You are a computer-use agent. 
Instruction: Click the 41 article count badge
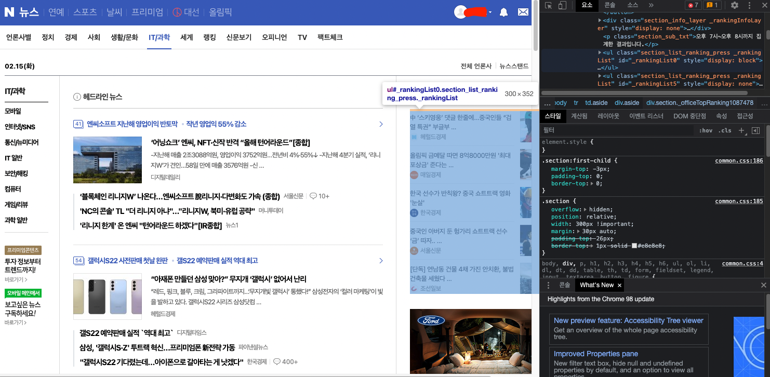coord(78,124)
